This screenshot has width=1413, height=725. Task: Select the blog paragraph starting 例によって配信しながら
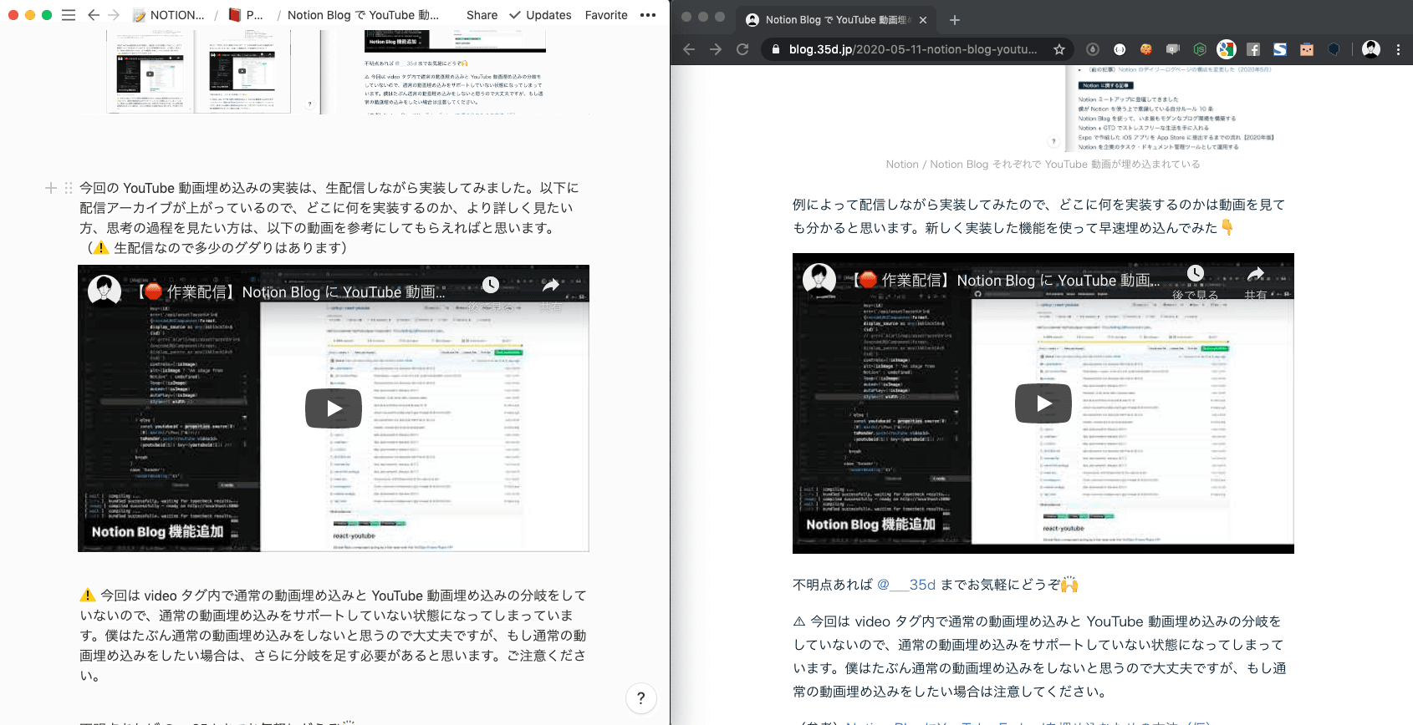pyautogui.click(x=1039, y=216)
